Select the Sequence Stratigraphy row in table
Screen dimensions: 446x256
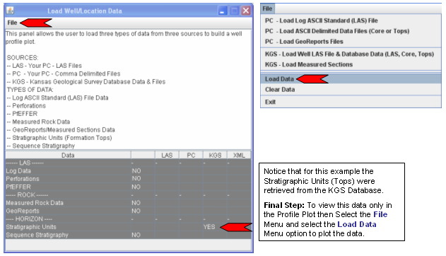point(128,235)
